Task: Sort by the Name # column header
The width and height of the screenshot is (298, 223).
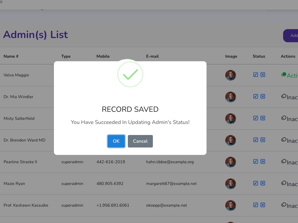Action: pyautogui.click(x=11, y=56)
